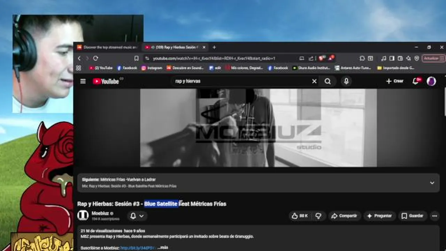Open the account avatar menu

[x=431, y=81]
